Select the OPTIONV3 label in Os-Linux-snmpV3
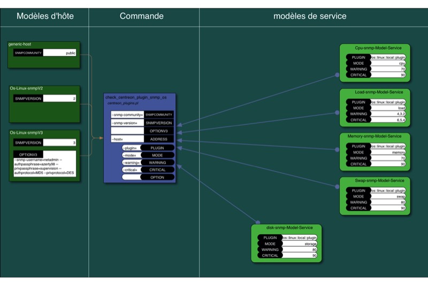The height and width of the screenshot is (292, 428). click(28, 155)
